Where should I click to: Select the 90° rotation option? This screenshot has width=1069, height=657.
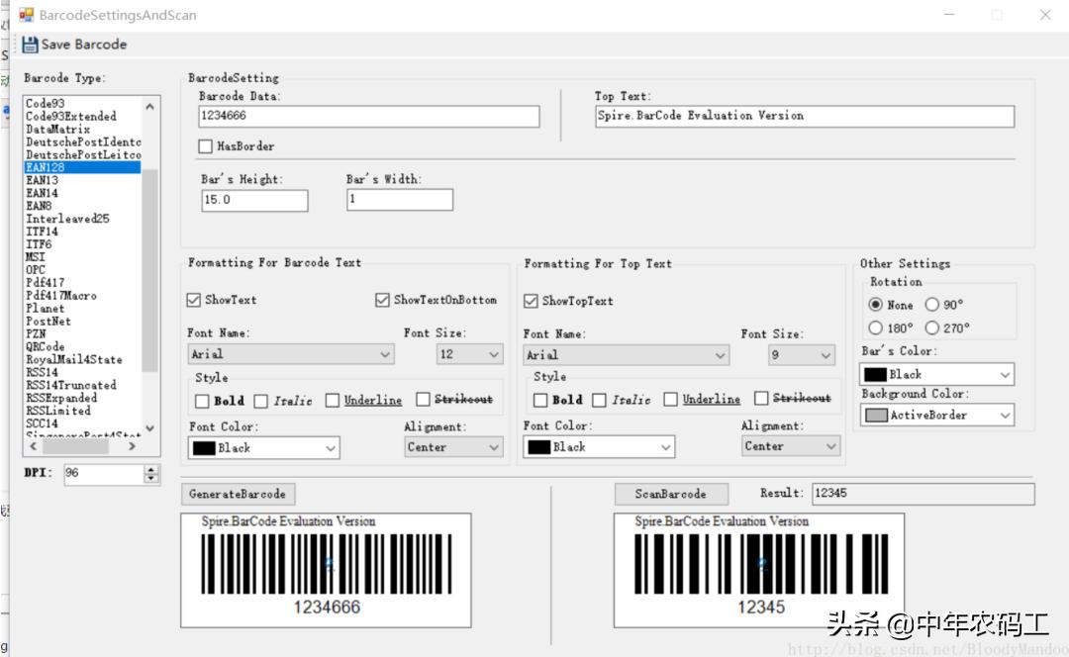(x=932, y=305)
